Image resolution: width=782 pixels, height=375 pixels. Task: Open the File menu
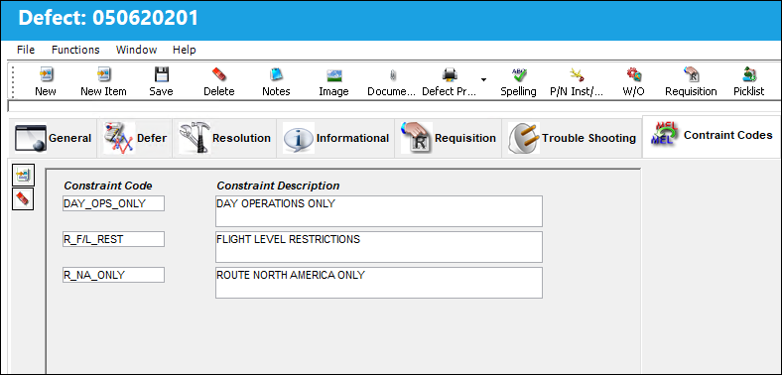coord(26,50)
